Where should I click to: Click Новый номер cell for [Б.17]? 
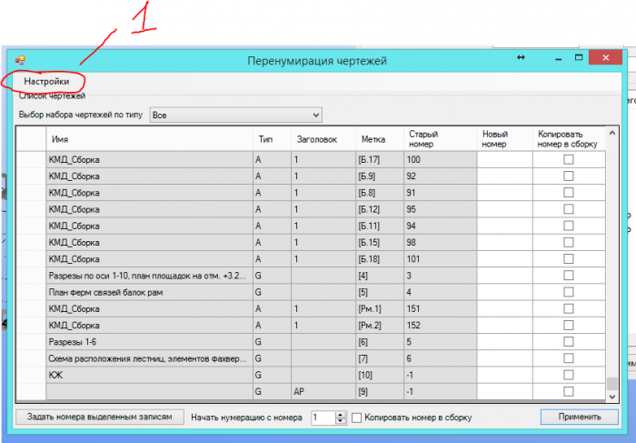504,159
